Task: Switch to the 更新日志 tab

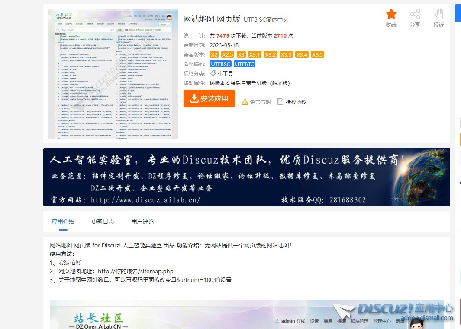Action: (x=103, y=221)
